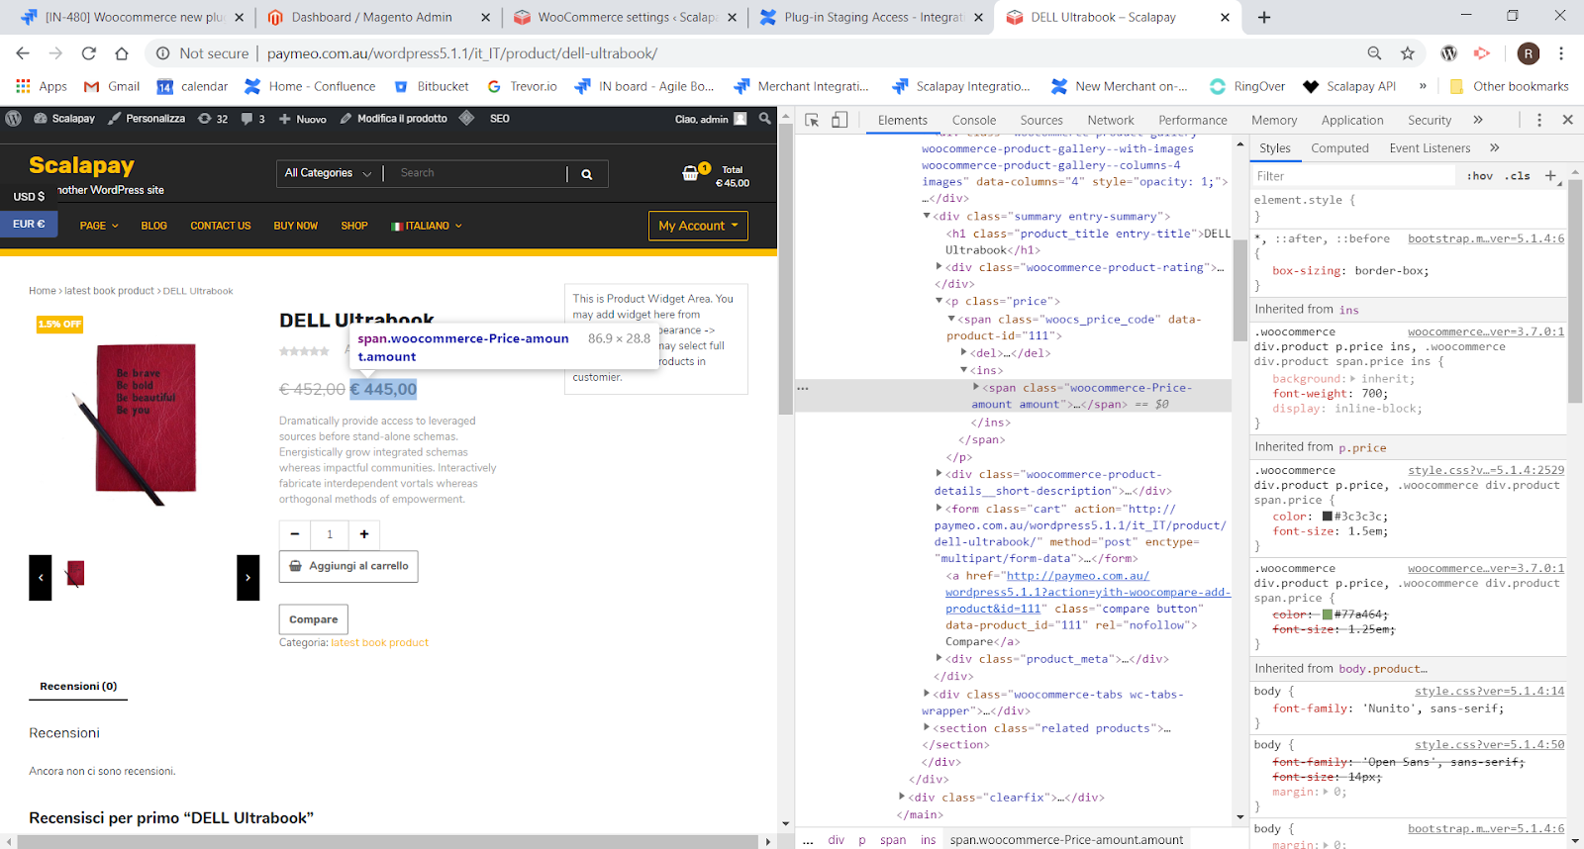
Task: Click the next gallery thumbnail arrow
Action: (247, 577)
